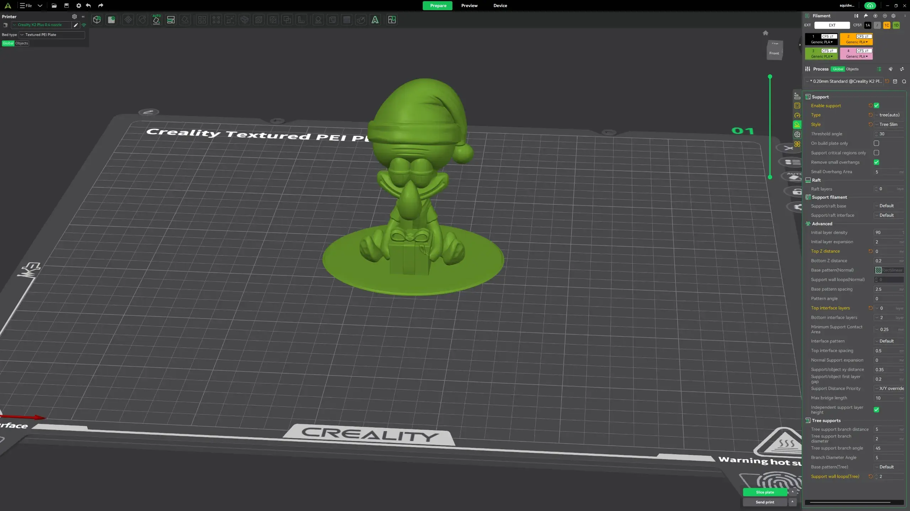
Task: Expand the Slice plate options arrow
Action: (x=792, y=492)
